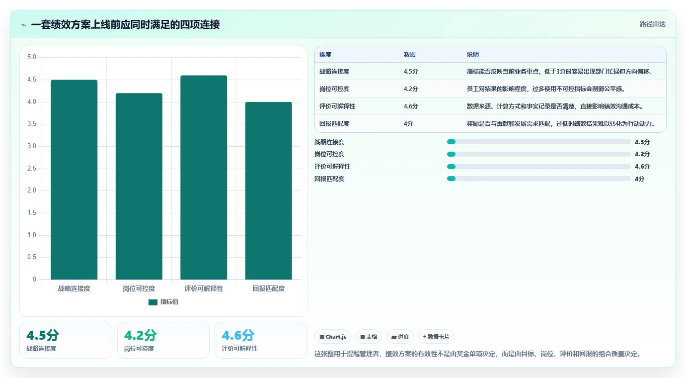Click the 回报匹配度 description about 奖励
686x378 pixels.
[x=561, y=124]
